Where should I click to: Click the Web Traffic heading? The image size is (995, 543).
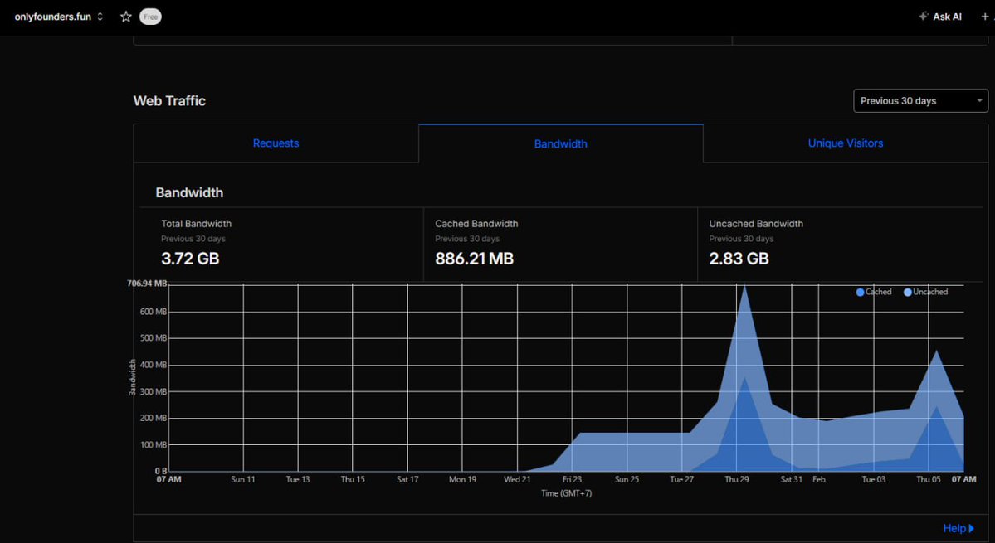click(169, 101)
